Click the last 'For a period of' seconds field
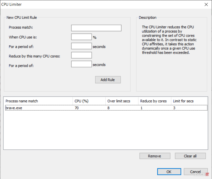Image resolution: width=212 pixels, height=179 pixels. click(x=81, y=64)
